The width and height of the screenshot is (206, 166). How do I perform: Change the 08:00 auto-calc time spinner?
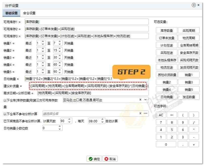(102, 121)
